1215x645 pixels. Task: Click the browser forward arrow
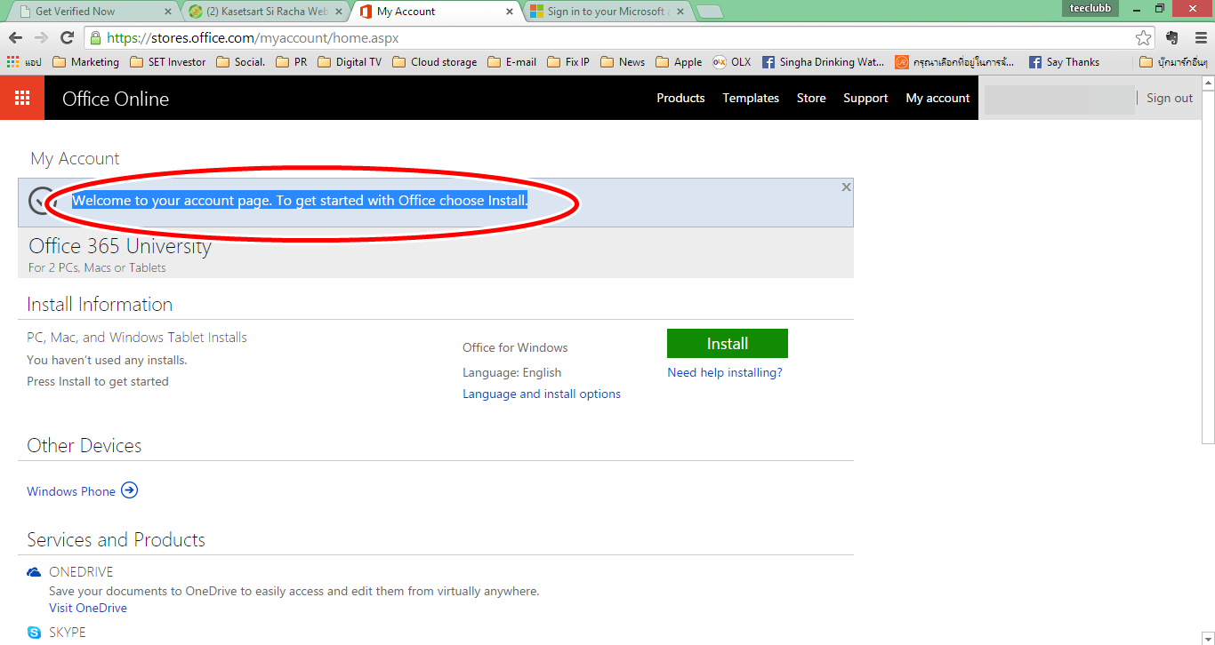(x=41, y=38)
